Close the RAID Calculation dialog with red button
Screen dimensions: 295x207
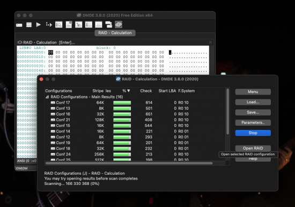(41, 79)
